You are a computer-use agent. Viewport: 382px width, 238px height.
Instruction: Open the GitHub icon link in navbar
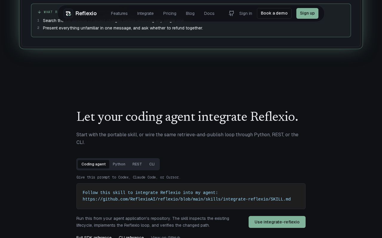coord(231,13)
